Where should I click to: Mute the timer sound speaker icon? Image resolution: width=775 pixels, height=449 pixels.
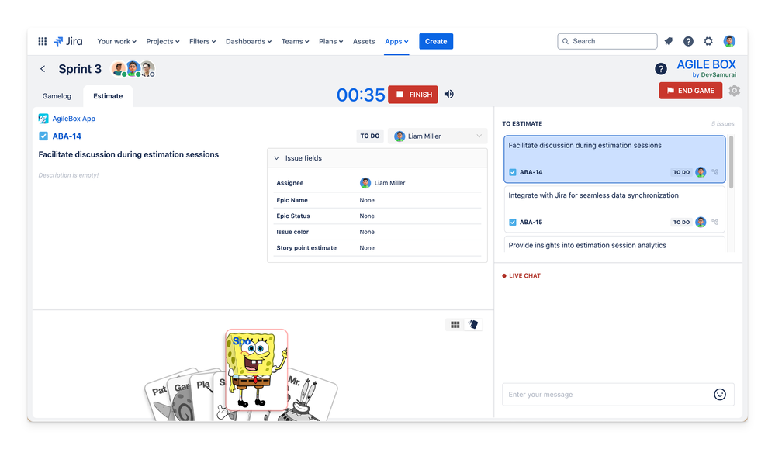pos(449,95)
